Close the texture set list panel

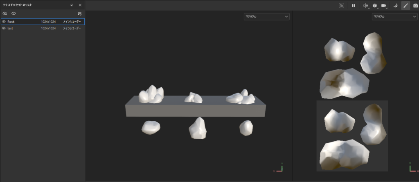pos(80,5)
